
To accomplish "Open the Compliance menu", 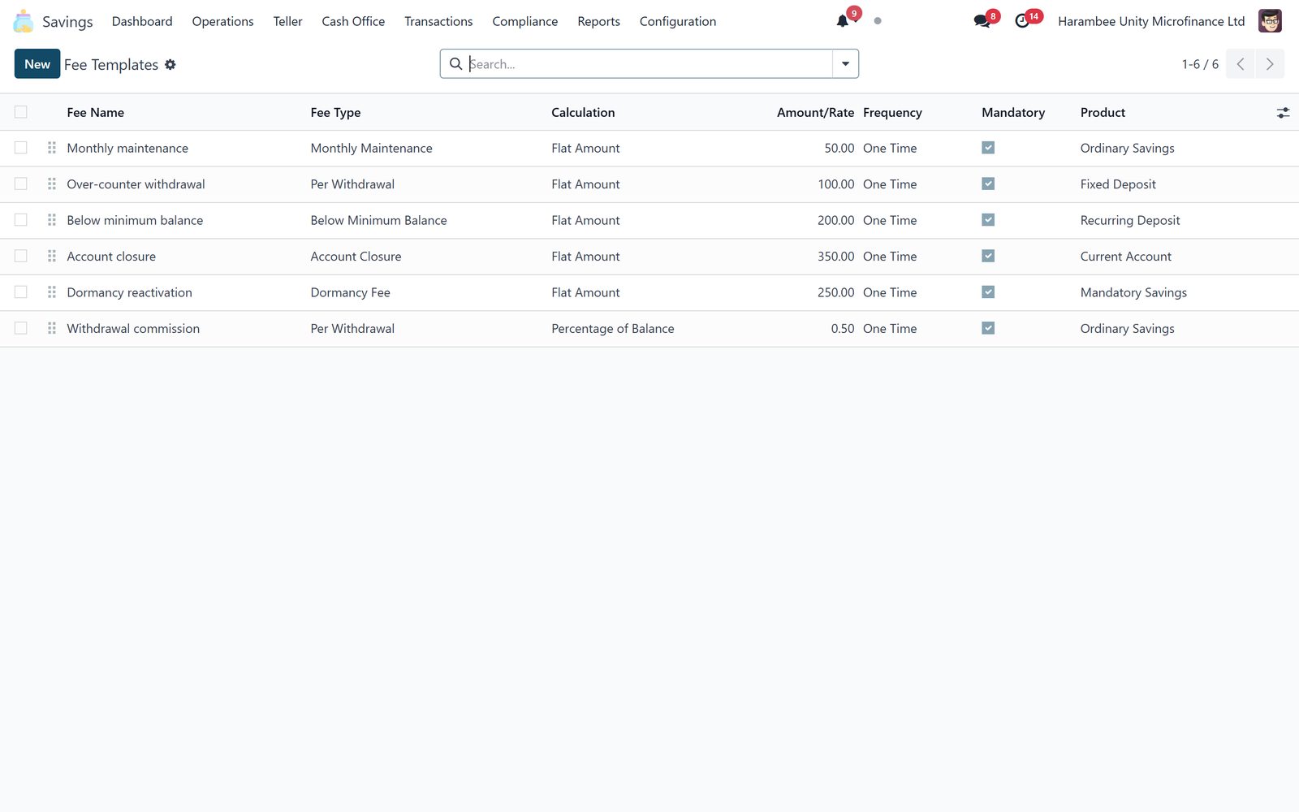I will [x=525, y=22].
